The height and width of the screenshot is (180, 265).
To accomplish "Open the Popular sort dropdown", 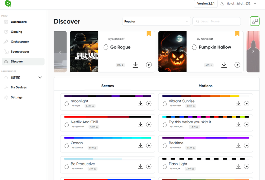I will pos(156,21).
